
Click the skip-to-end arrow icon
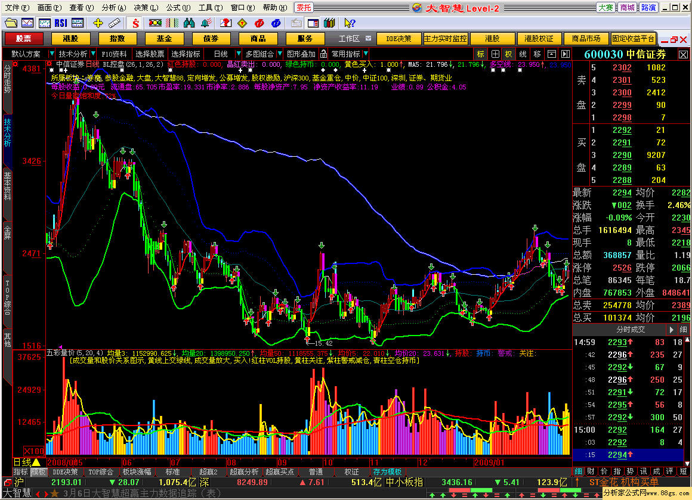[566, 54]
